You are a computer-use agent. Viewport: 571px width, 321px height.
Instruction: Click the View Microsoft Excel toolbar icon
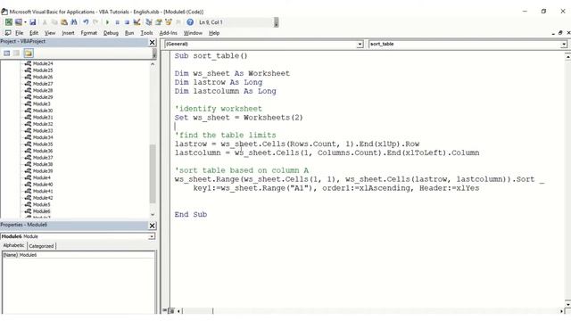tap(8, 22)
